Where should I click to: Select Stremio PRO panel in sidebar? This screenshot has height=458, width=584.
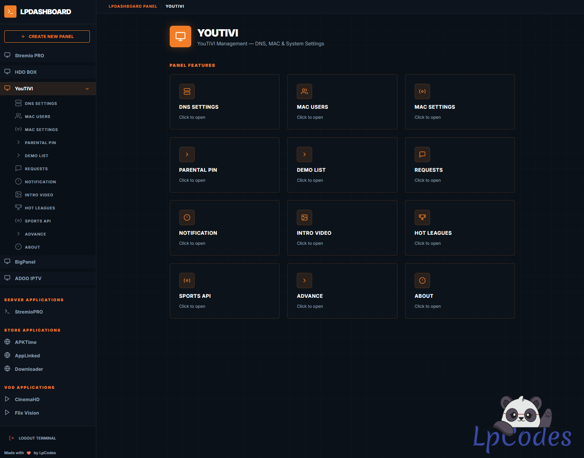point(29,56)
